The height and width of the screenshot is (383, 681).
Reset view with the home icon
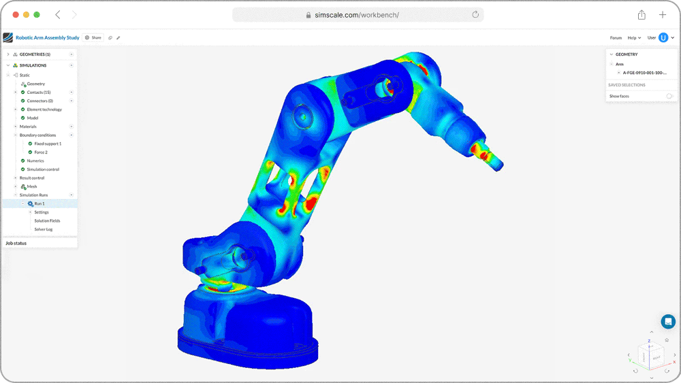pos(667,340)
